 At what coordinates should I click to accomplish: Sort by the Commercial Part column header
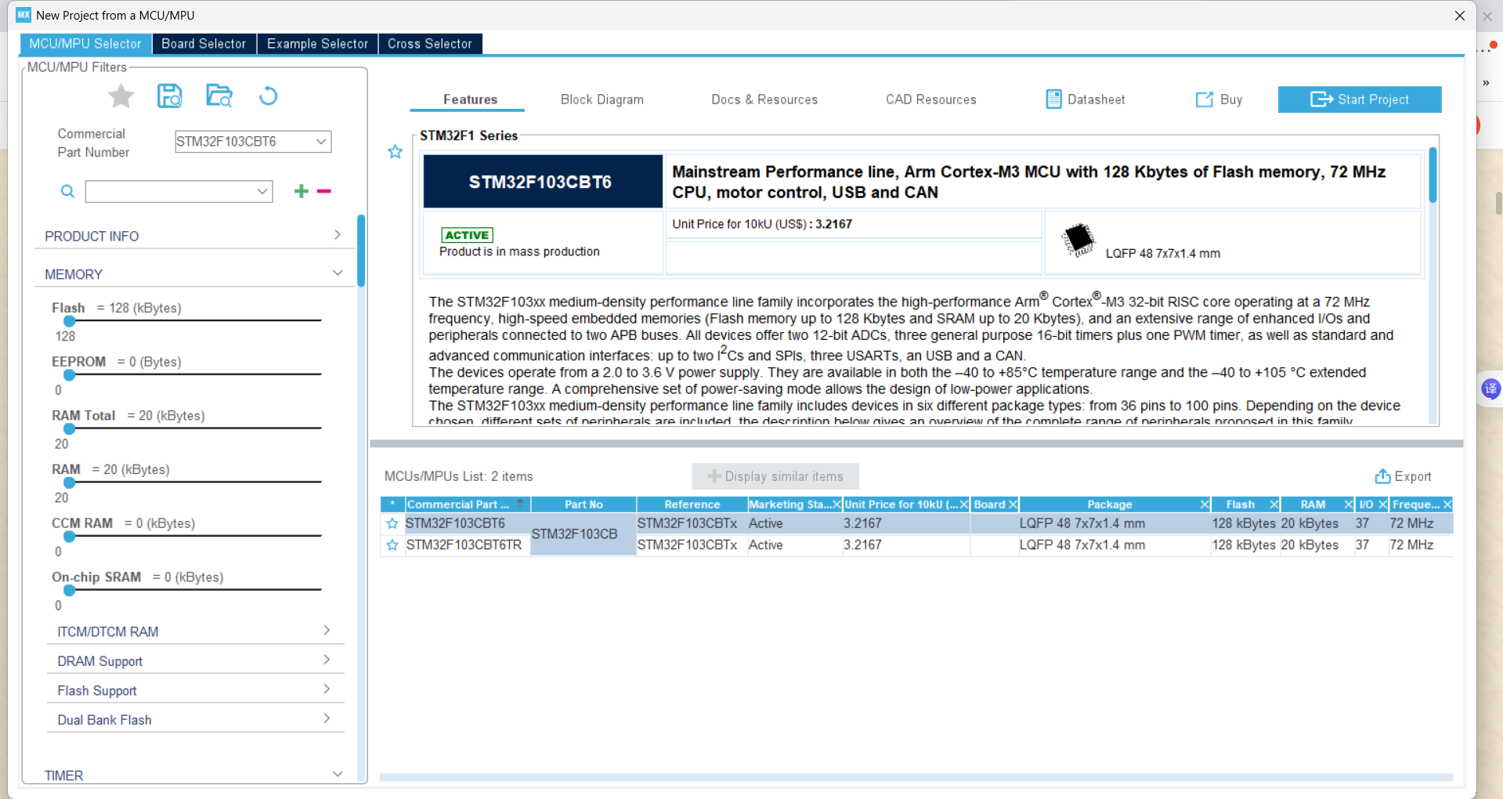click(468, 504)
